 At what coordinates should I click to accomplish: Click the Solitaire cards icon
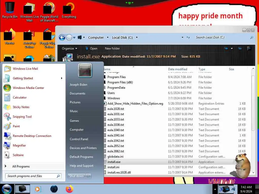pos(7,155)
